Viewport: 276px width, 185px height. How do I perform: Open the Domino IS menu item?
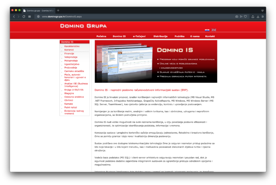pyautogui.click(x=119, y=36)
